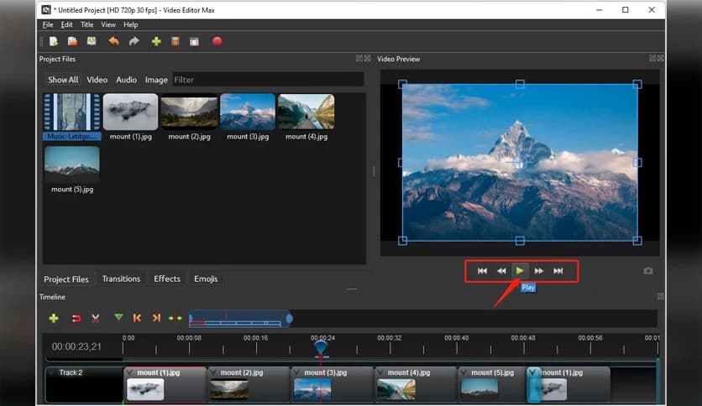Select mount (1).jpg in Project Files
The image size is (702, 406).
tap(131, 117)
